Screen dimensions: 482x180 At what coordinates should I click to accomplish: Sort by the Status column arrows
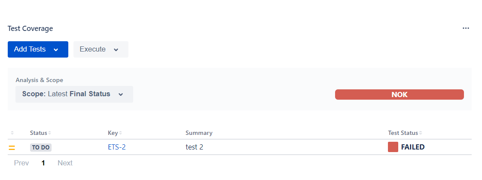(x=50, y=133)
